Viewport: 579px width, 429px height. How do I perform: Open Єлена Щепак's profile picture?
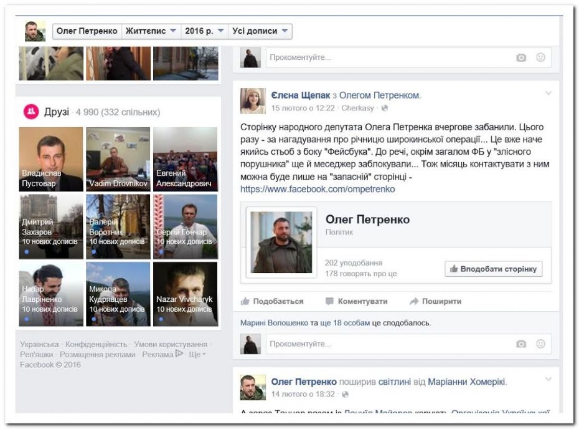click(253, 100)
